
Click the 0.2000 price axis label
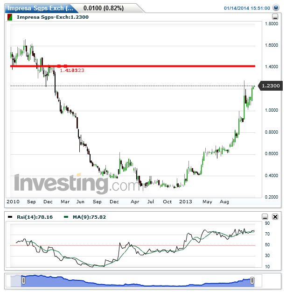coord(272,197)
